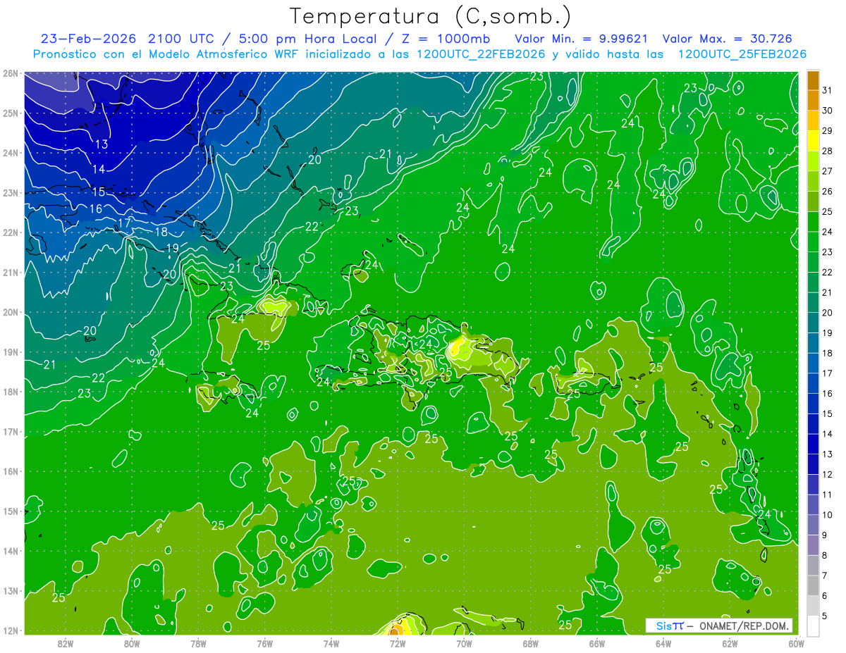Image resolution: width=846 pixels, height=653 pixels.
Task: Click the '17' contour label on the map
Action: tap(124, 223)
